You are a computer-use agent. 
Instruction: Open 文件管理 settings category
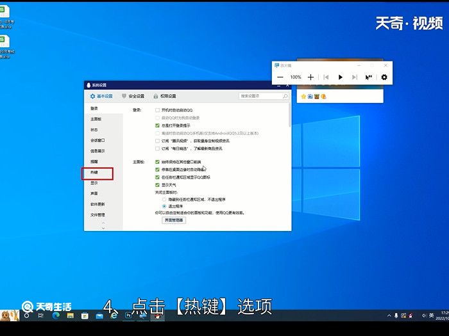coord(97,215)
